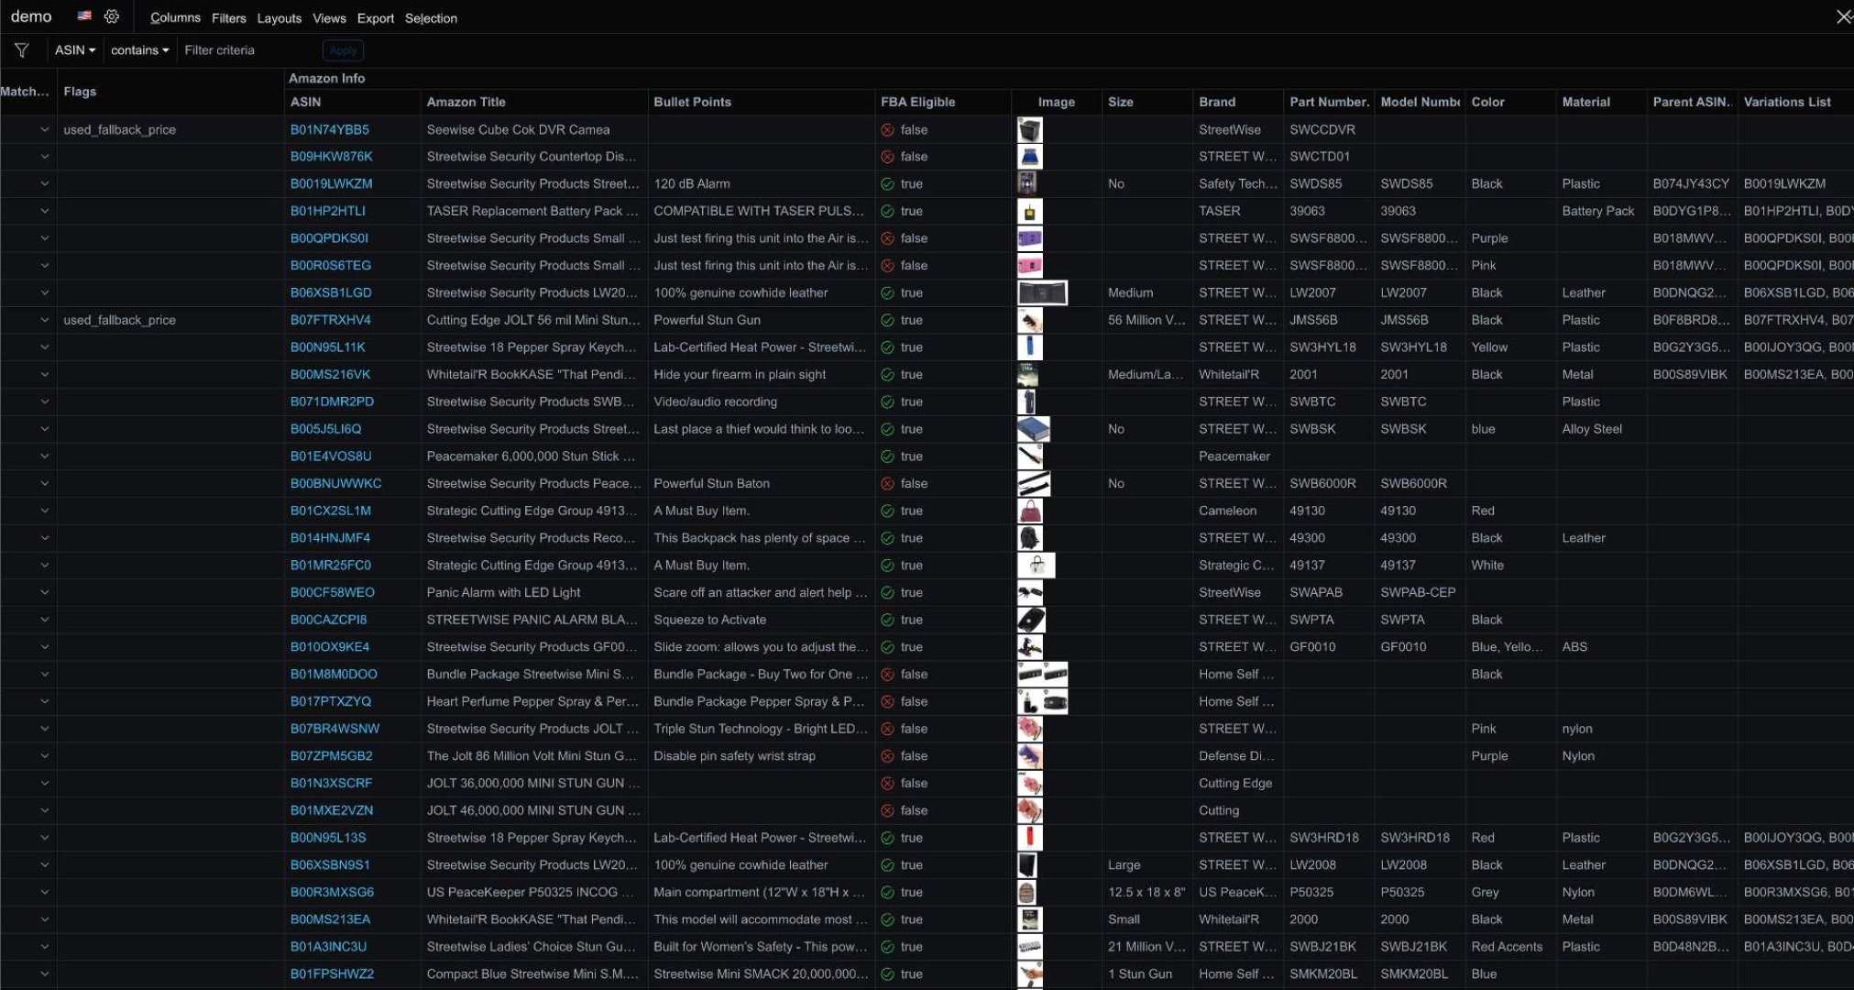Open the ASIN link B00MS216VK
The image size is (1854, 990).
335,374
